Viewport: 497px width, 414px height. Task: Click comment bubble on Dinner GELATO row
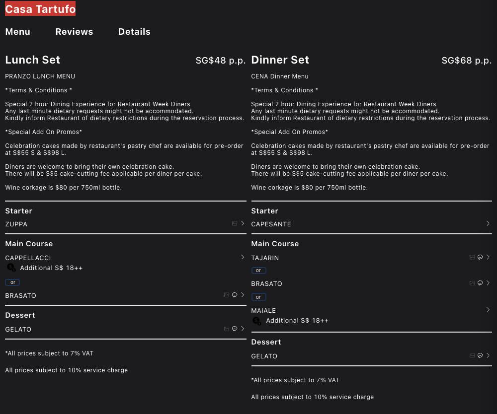pos(480,355)
